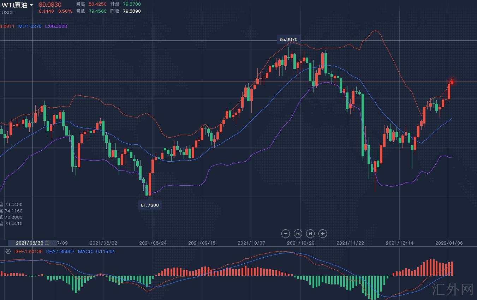This screenshot has height=300, width=477.
Task: Click the zoom out minus button
Action: [286, 234]
